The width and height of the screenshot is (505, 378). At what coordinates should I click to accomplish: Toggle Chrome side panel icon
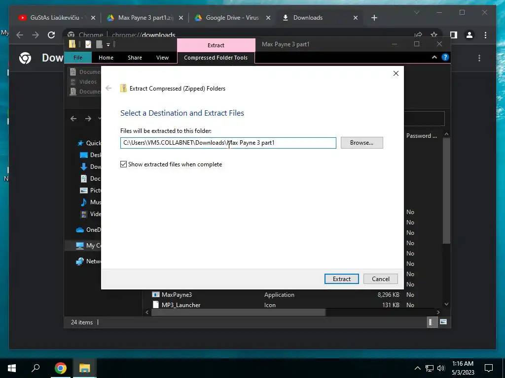[x=454, y=35]
